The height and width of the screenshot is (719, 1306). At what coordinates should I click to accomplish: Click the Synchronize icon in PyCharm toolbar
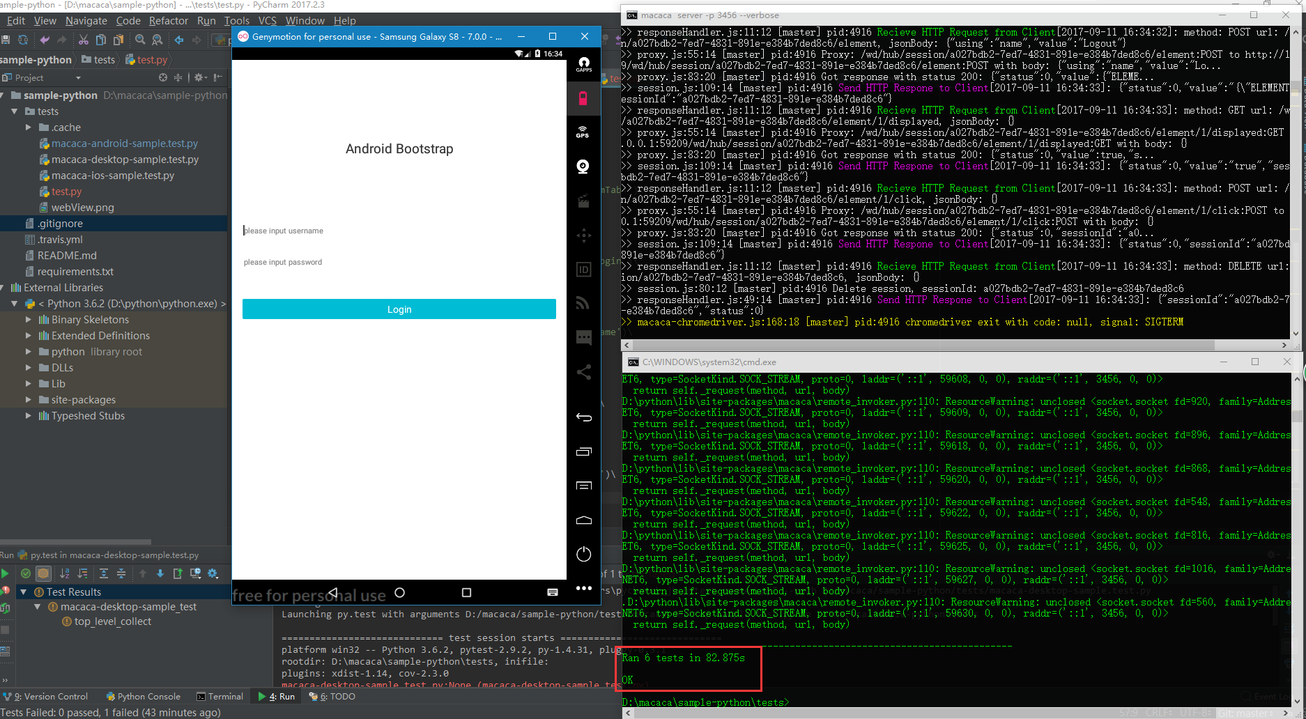[23, 40]
